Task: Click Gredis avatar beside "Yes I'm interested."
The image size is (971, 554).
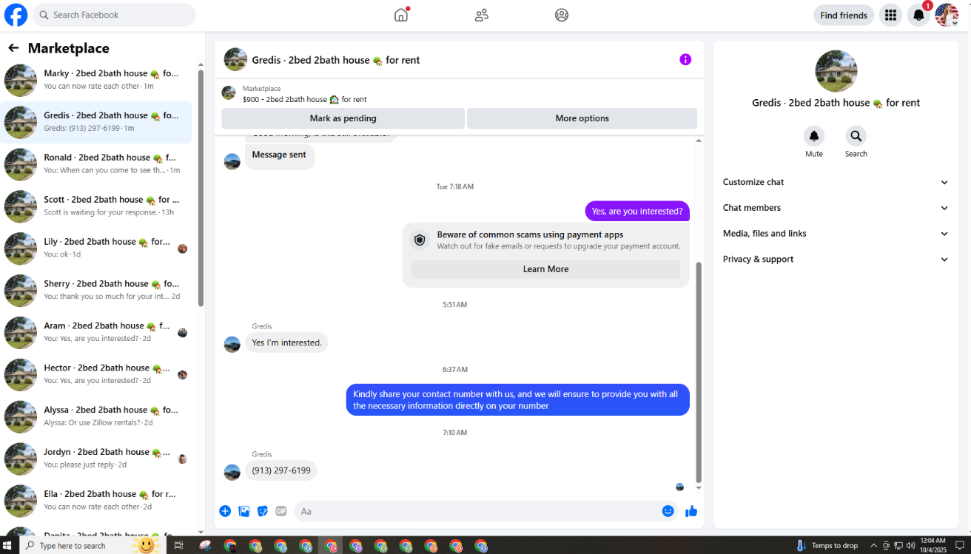Action: click(x=232, y=344)
